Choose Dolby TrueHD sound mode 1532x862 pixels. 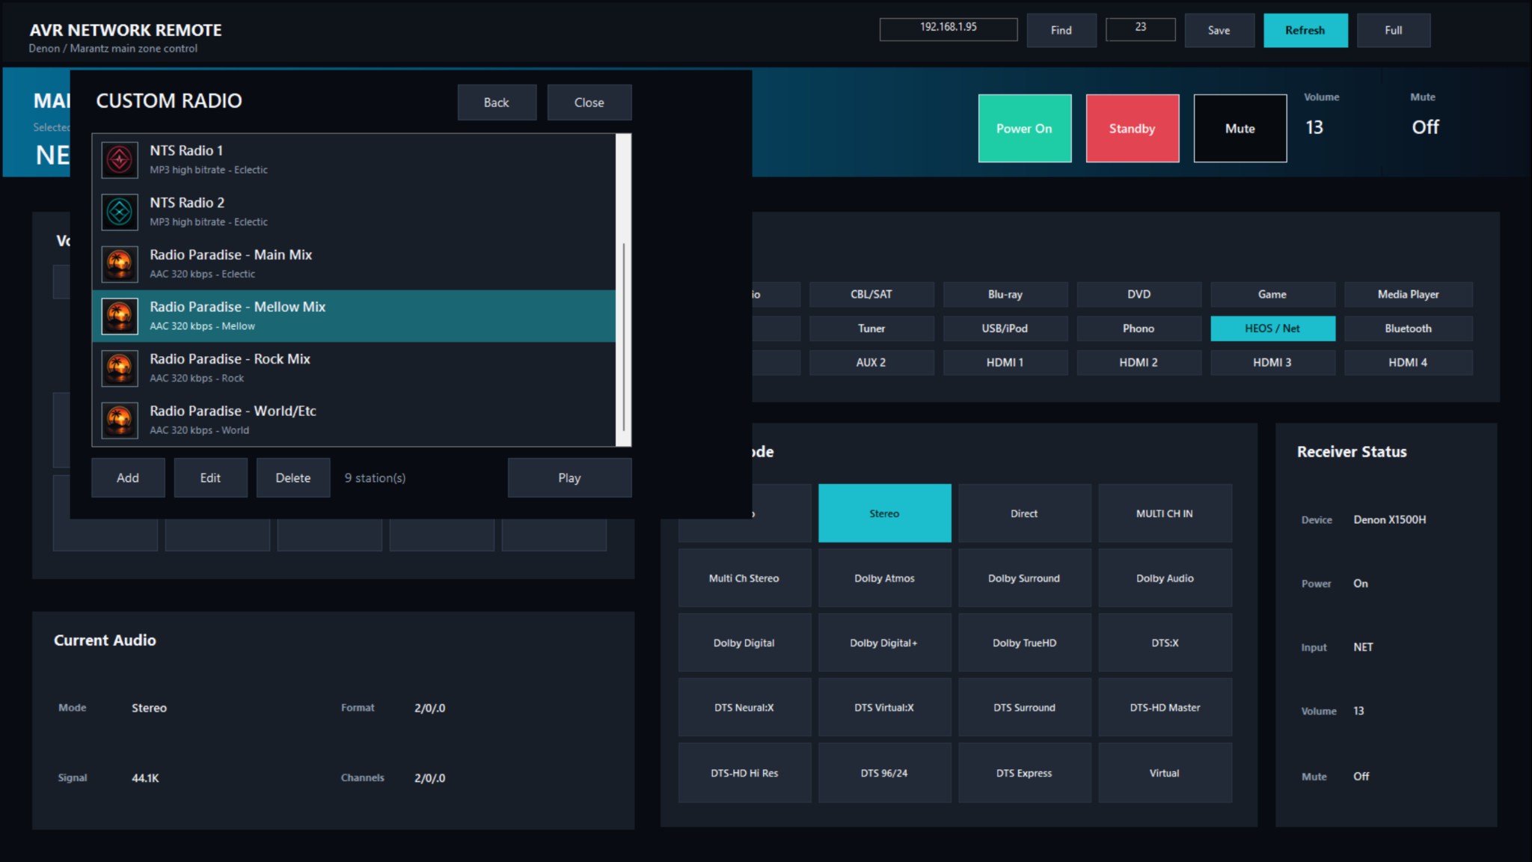click(x=1025, y=643)
